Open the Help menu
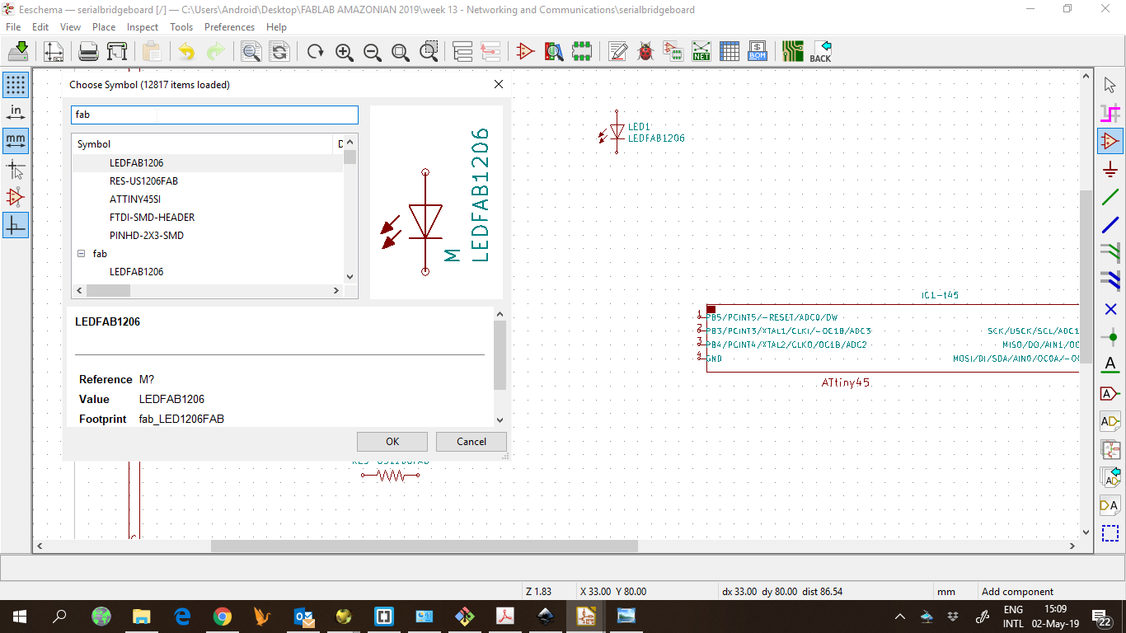This screenshot has width=1126, height=633. pyautogui.click(x=277, y=27)
